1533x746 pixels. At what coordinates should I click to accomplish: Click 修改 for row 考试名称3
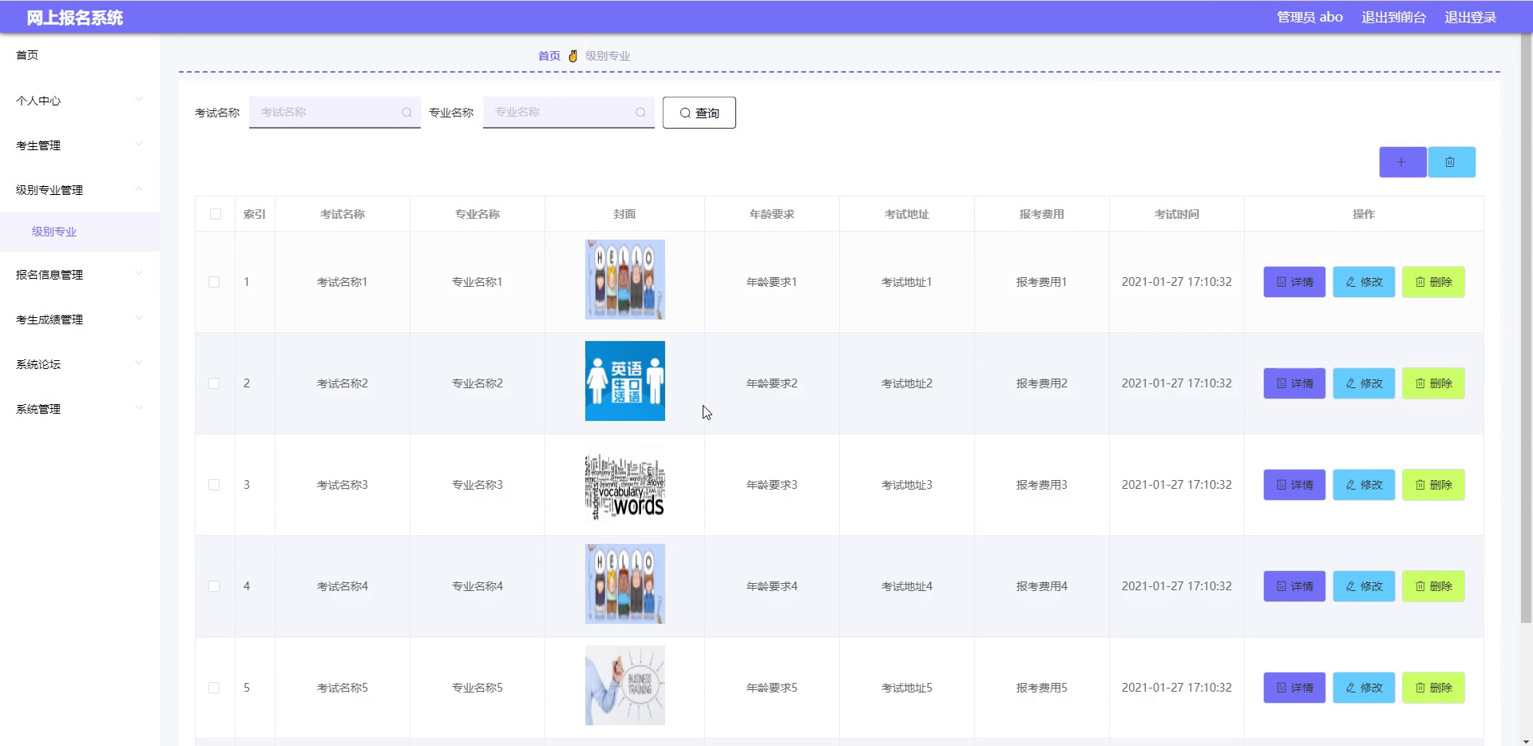point(1364,485)
